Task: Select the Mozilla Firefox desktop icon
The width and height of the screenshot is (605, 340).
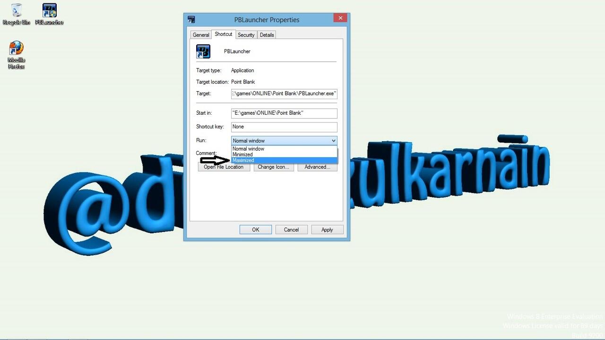Action: (x=16, y=55)
